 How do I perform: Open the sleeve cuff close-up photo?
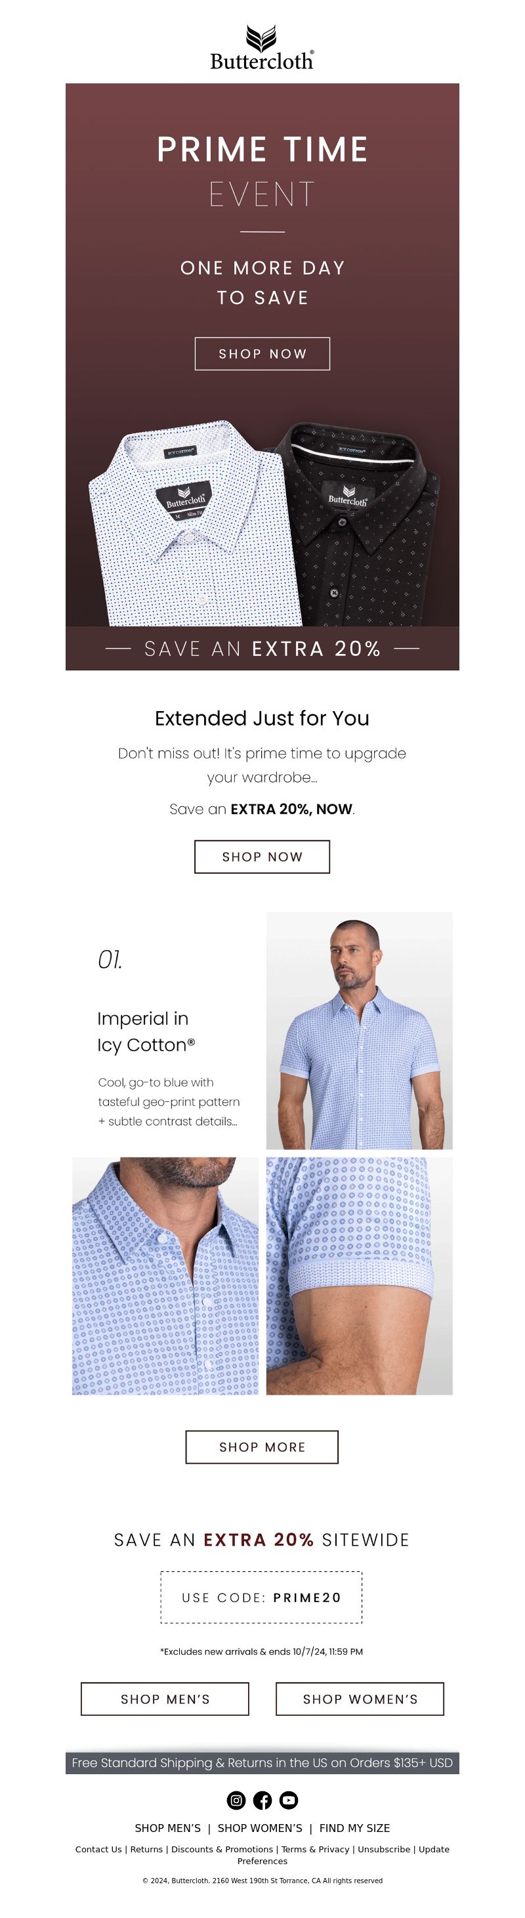[359, 1275]
